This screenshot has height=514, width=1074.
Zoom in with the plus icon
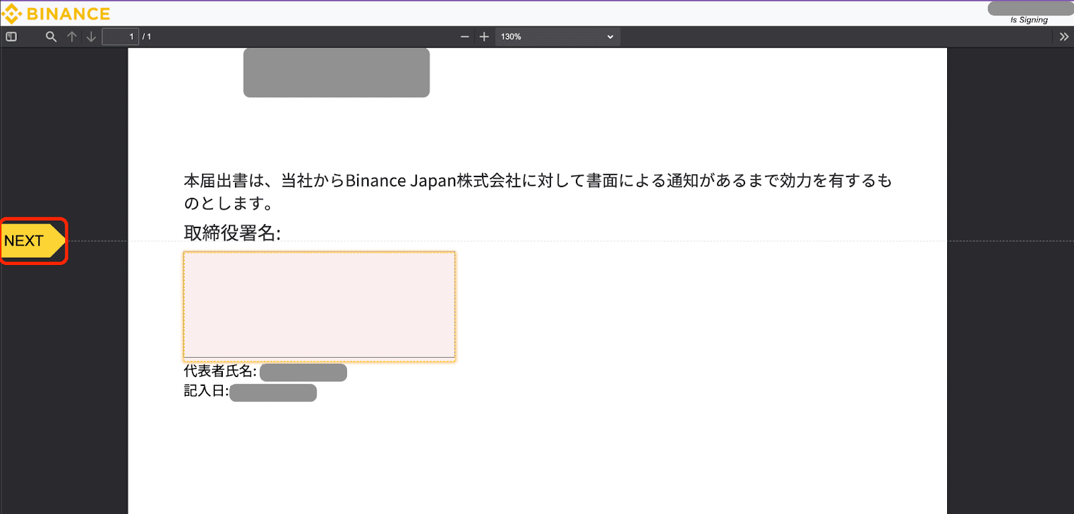[484, 37]
